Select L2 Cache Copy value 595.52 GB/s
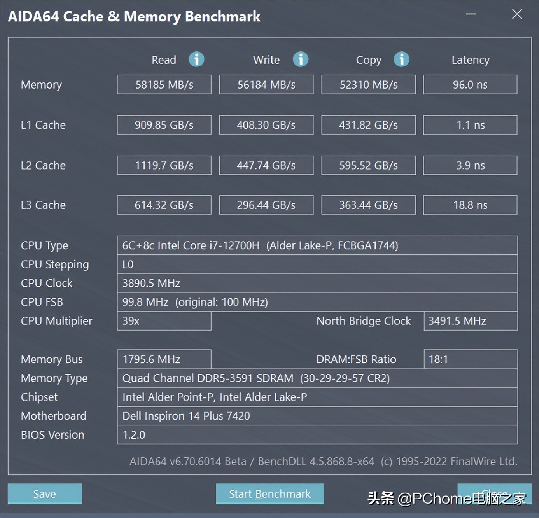The width and height of the screenshot is (539, 518). (x=369, y=165)
